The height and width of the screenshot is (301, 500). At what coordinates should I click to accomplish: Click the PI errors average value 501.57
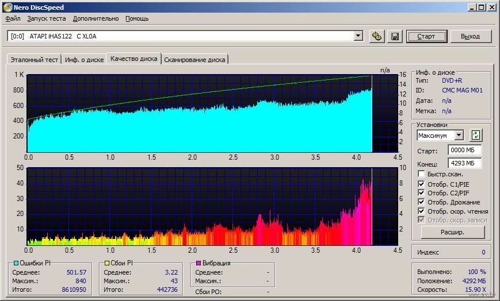click(77, 272)
